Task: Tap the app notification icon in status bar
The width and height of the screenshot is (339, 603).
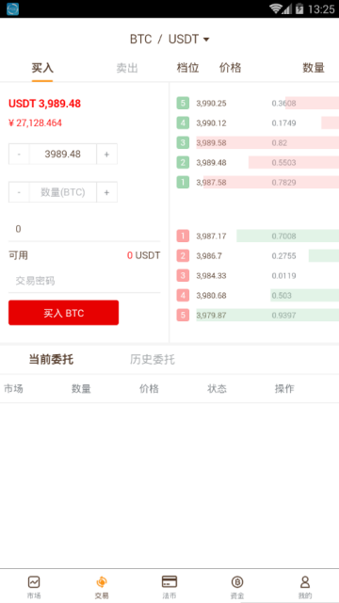Action: pyautogui.click(x=12, y=8)
